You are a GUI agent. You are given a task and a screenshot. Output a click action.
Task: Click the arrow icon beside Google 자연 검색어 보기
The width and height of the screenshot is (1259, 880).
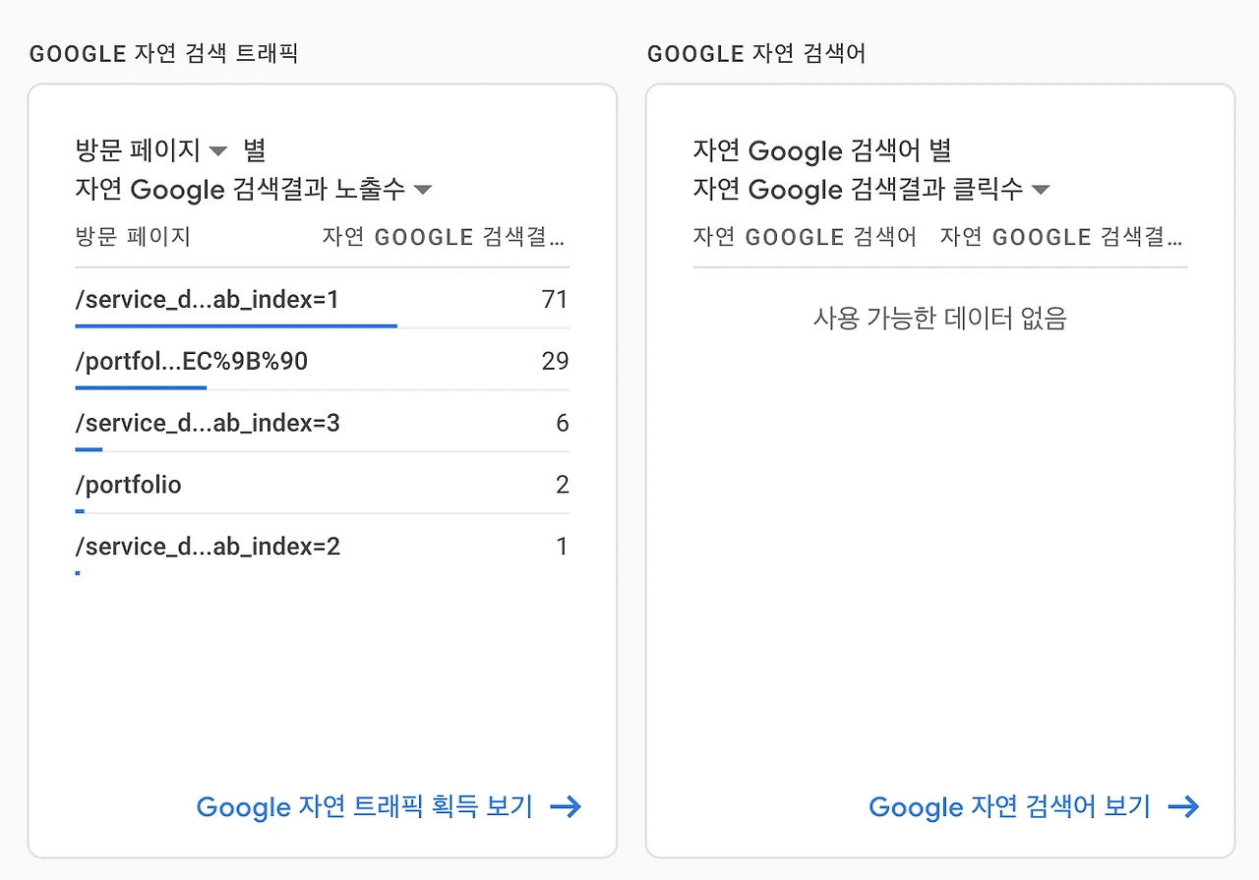click(x=1183, y=807)
